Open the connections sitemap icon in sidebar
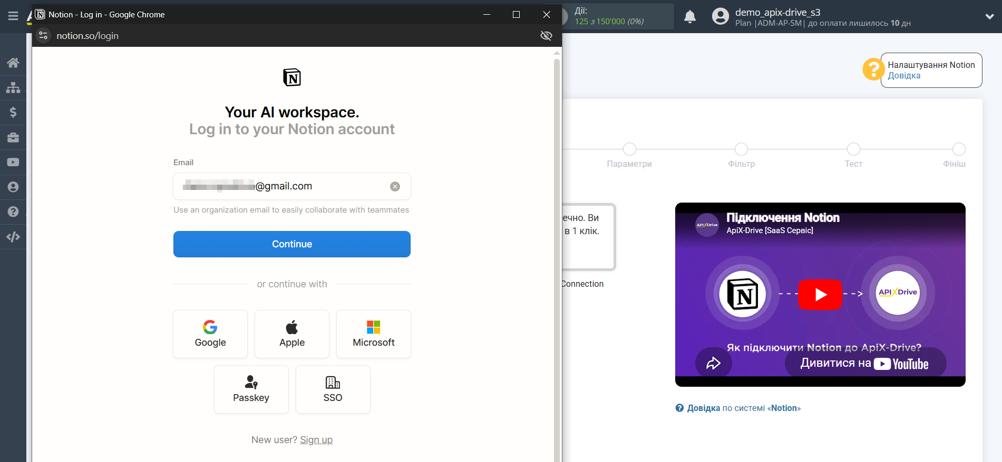The width and height of the screenshot is (1002, 462). pyautogui.click(x=13, y=87)
